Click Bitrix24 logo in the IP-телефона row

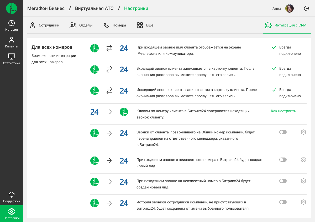click(x=124, y=48)
